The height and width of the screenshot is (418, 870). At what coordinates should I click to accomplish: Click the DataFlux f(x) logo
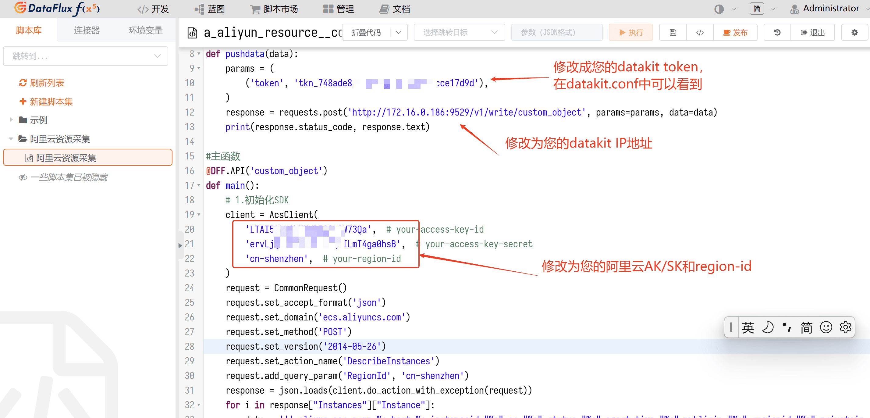57,9
